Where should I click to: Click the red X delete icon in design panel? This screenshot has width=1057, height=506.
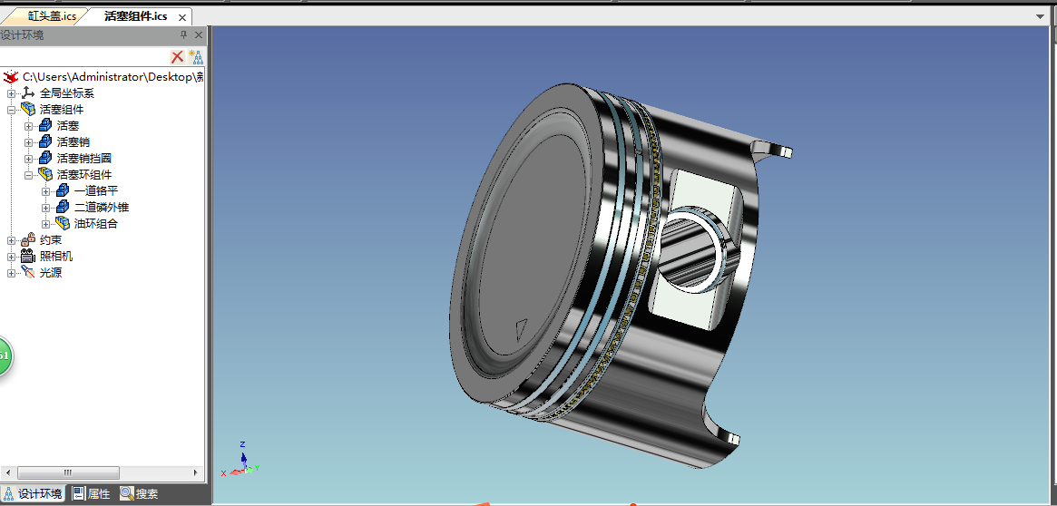[x=177, y=56]
